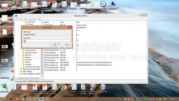179x101 pixels.
Task: Expand the System key
Action: pyautogui.click(x=21, y=62)
